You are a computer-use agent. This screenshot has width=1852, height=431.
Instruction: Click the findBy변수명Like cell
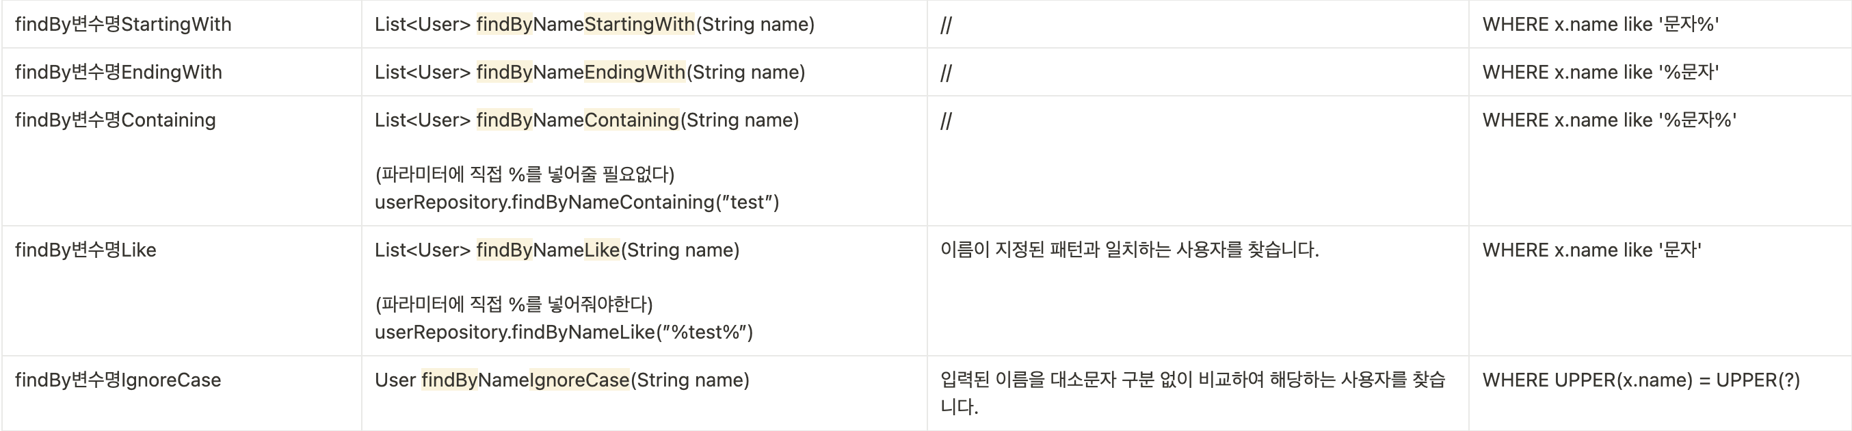tap(181, 291)
